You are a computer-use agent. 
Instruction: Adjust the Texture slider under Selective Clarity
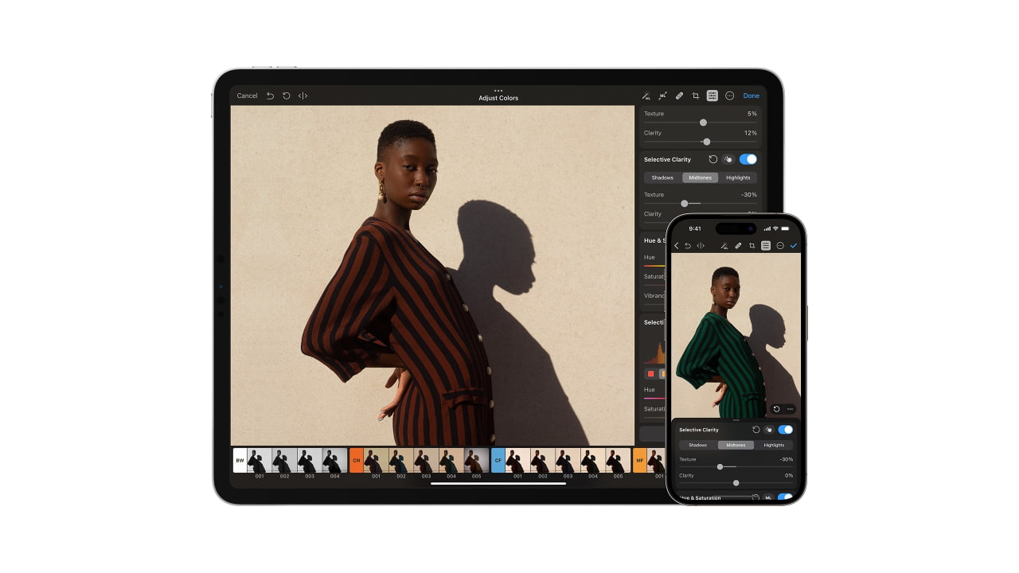click(x=684, y=204)
